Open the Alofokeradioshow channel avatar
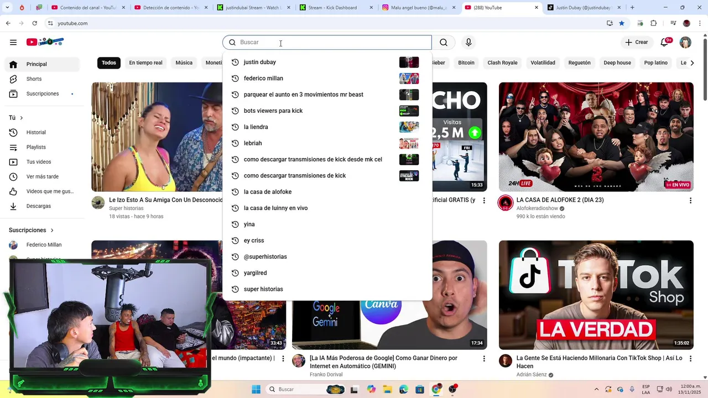This screenshot has width=708, height=398. (506, 203)
